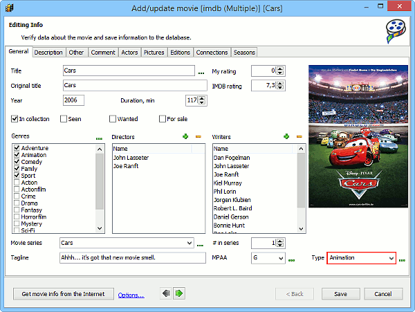Increase IMDB rating with up spinner

point(280,84)
